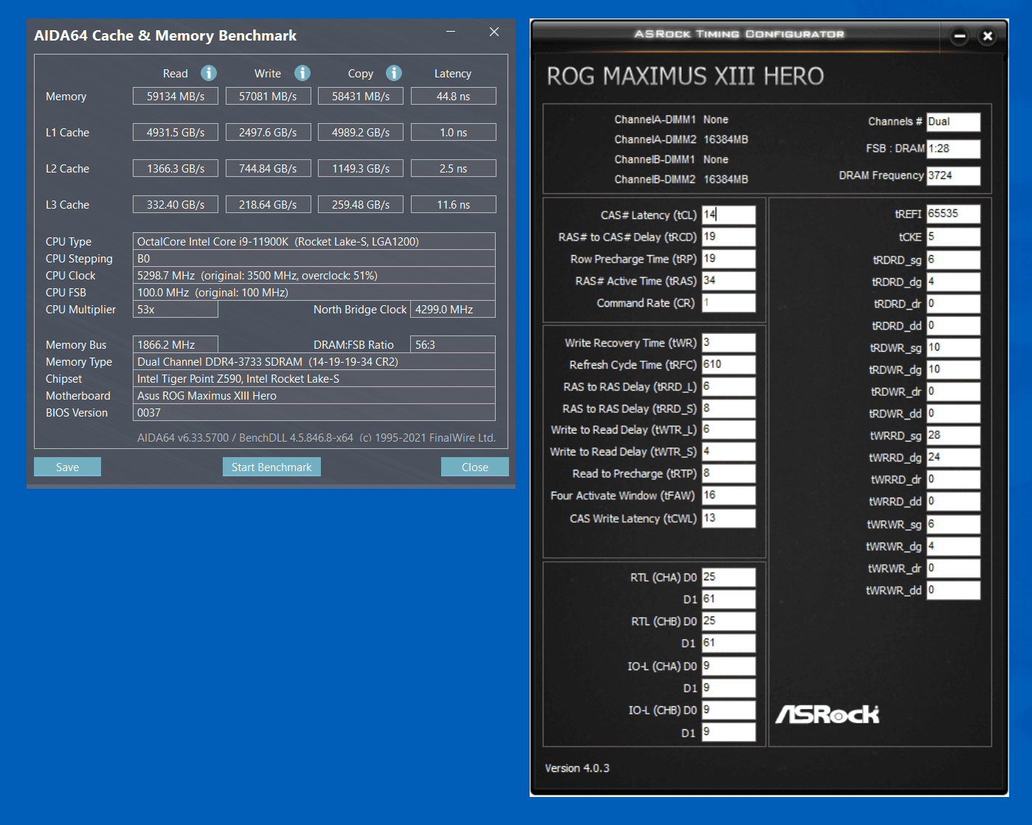This screenshot has height=825, width=1032.
Task: Click the DRAM:FSB Ratio value 56:3
Action: point(452,345)
